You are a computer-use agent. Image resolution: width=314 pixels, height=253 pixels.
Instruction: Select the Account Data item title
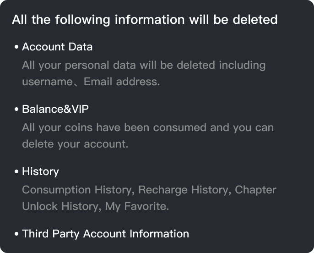tap(57, 47)
